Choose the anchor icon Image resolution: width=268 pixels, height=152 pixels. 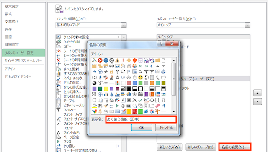tap(123, 106)
